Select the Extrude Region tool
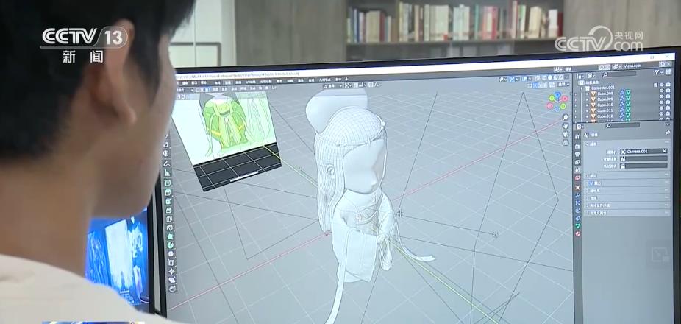This screenshot has height=324, width=681. (168, 192)
